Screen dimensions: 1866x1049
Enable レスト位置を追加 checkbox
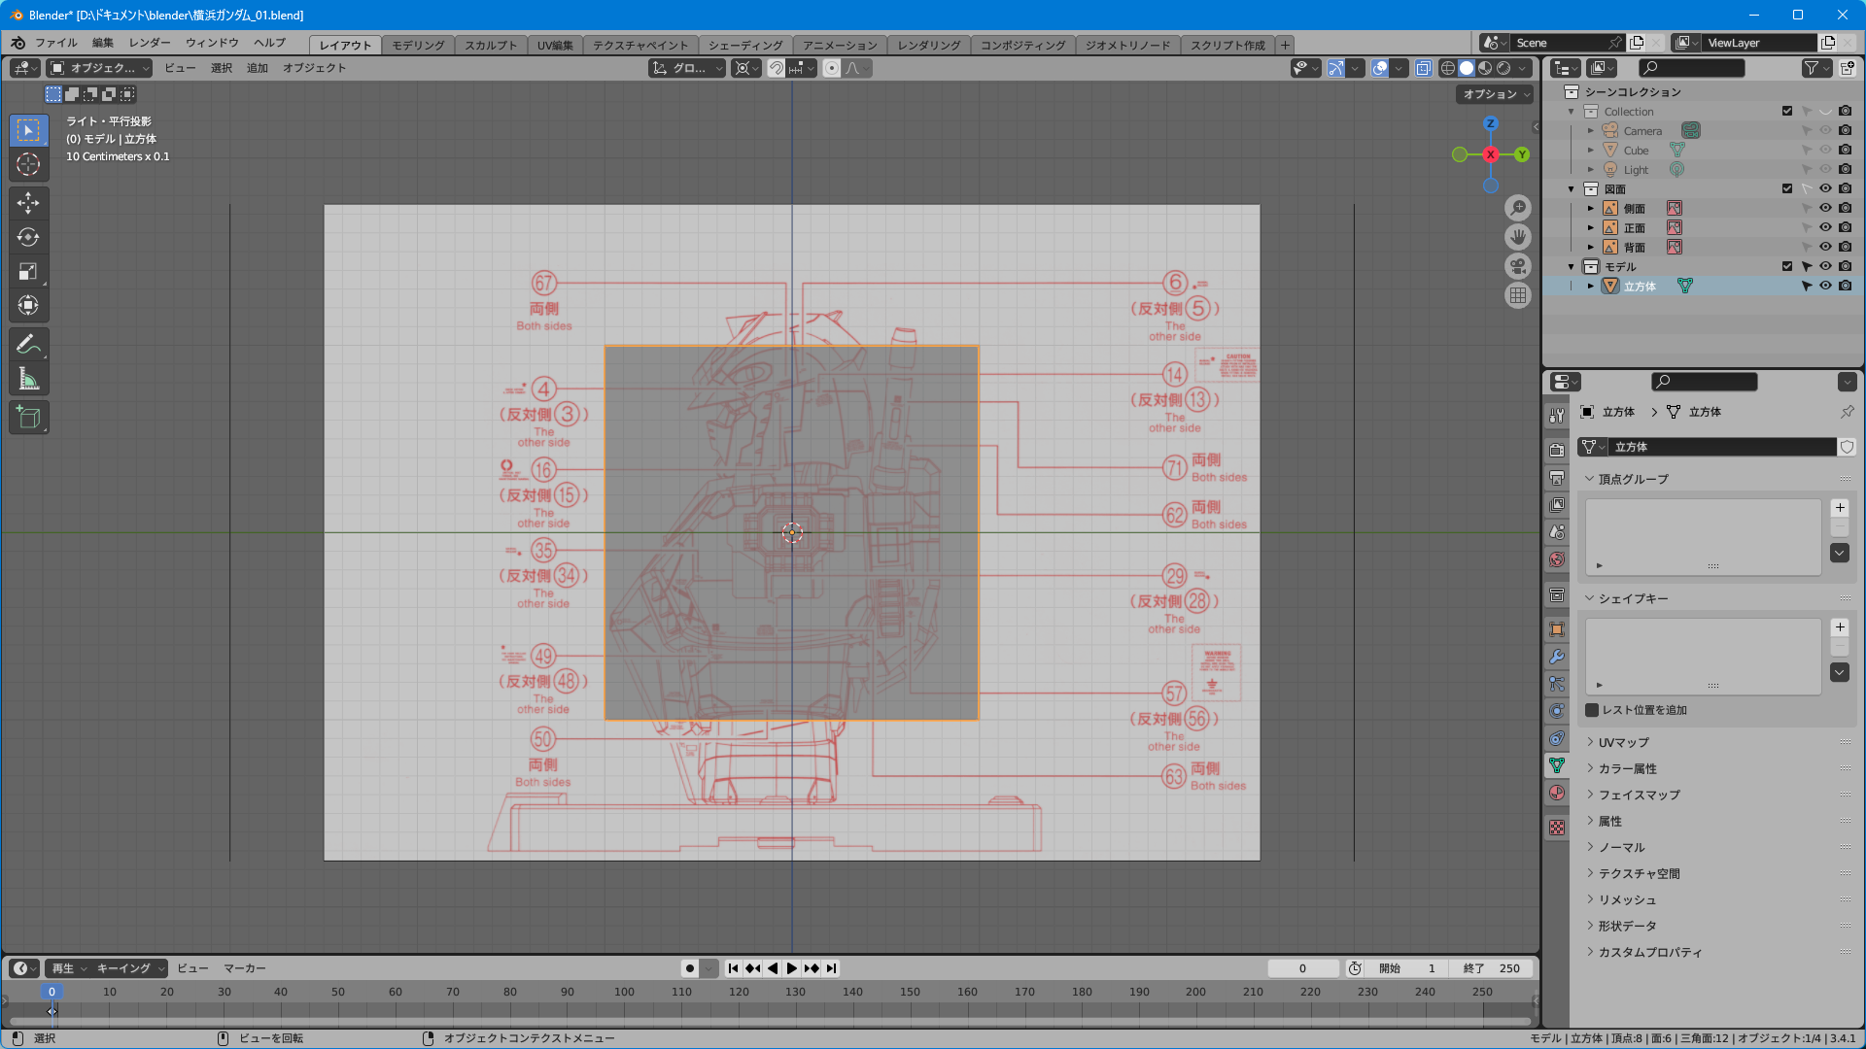coord(1592,710)
